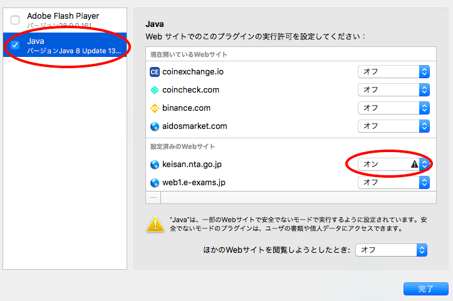This screenshot has width=453, height=301.
Task: Select the Java plugin row
Action: [x=65, y=44]
